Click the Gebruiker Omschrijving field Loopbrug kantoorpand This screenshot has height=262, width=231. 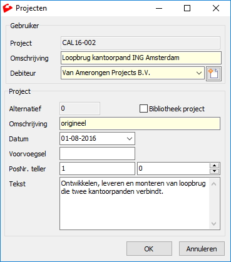click(141, 58)
